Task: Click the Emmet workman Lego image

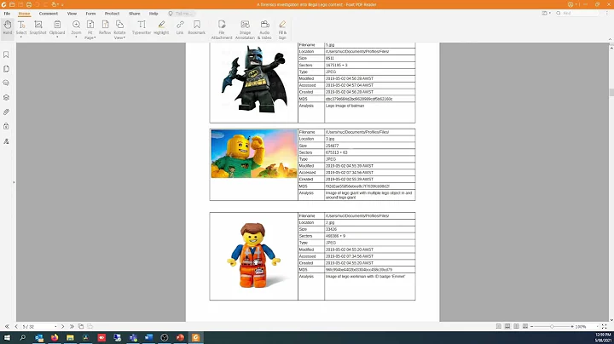Action: [253, 255]
